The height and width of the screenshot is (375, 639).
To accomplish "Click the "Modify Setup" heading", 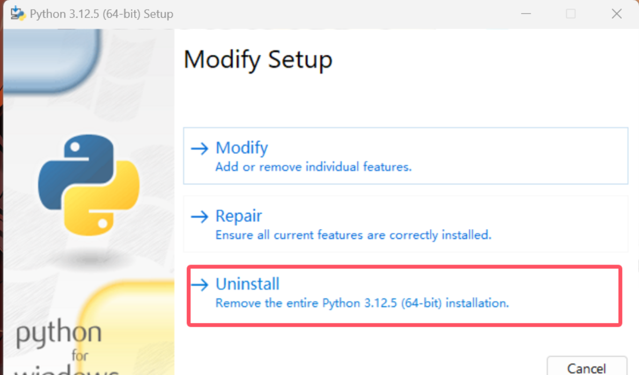I will point(258,59).
